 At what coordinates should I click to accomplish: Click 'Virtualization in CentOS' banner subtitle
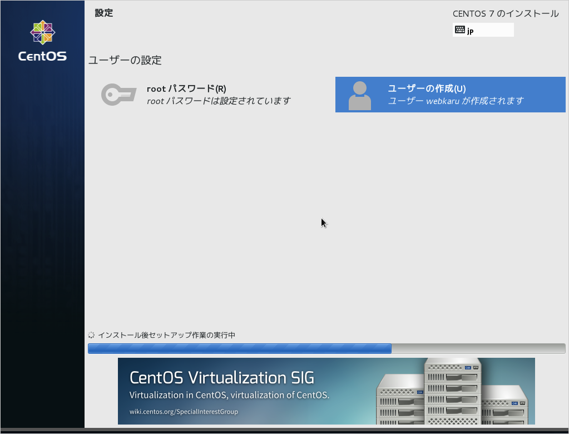pos(229,395)
